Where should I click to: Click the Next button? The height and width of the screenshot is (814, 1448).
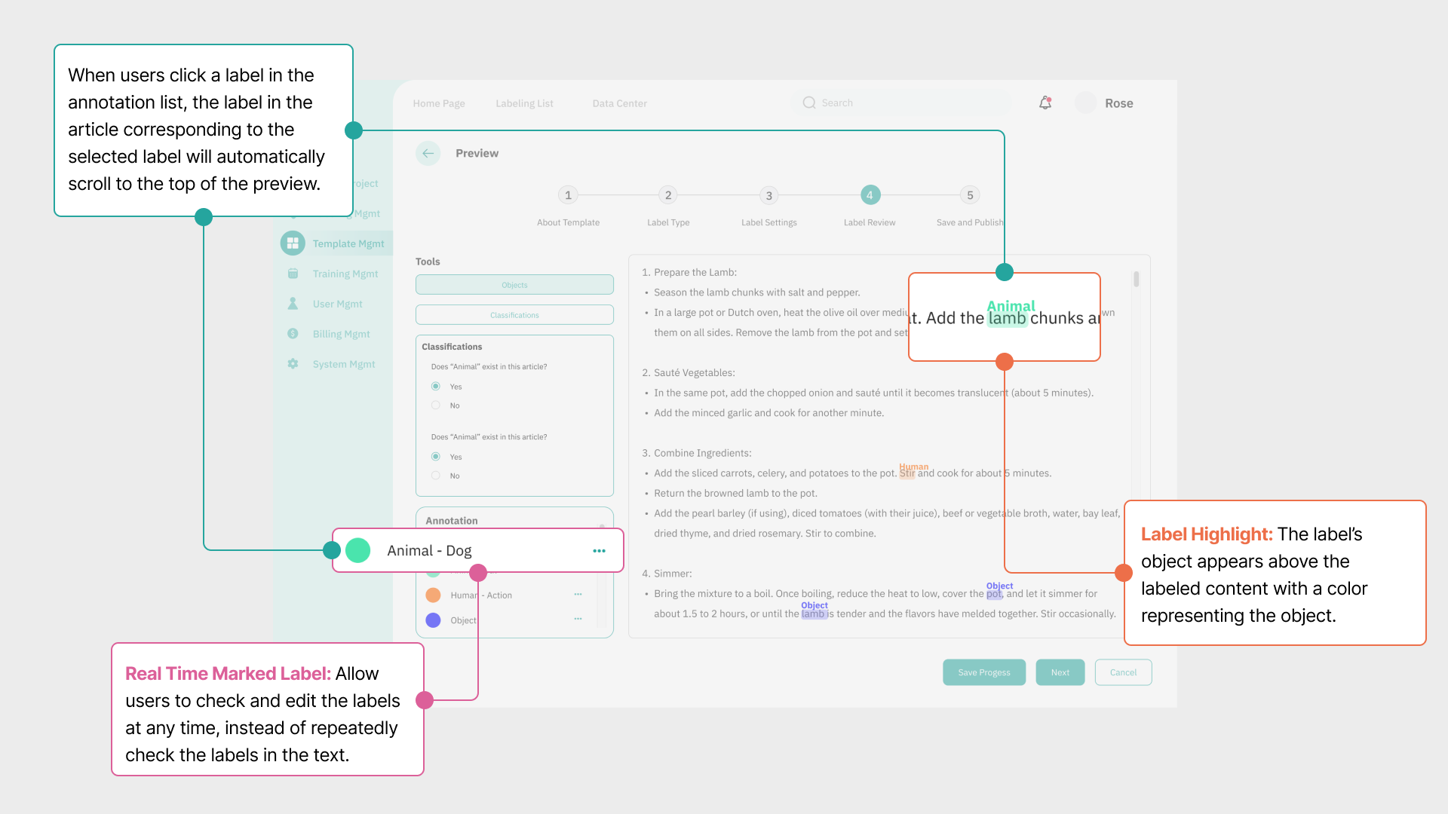click(1060, 672)
